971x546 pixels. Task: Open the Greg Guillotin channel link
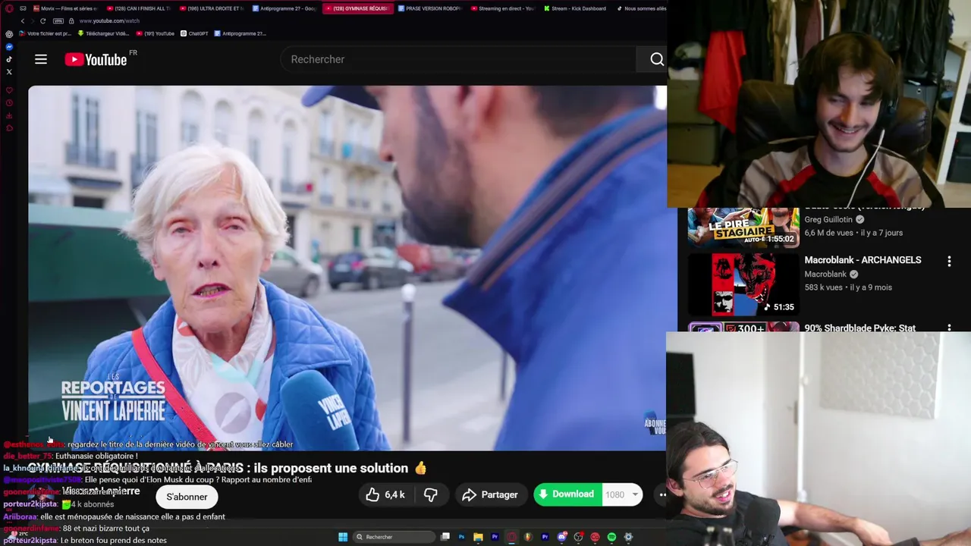point(828,219)
